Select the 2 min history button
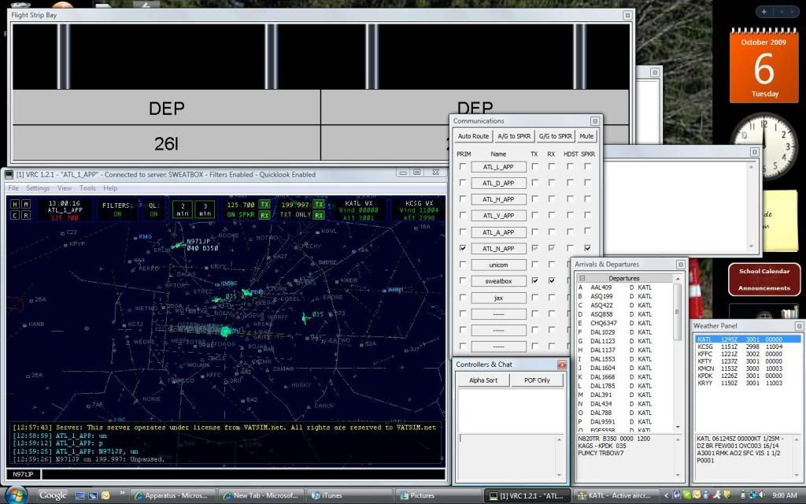This screenshot has width=806, height=504. (181, 209)
